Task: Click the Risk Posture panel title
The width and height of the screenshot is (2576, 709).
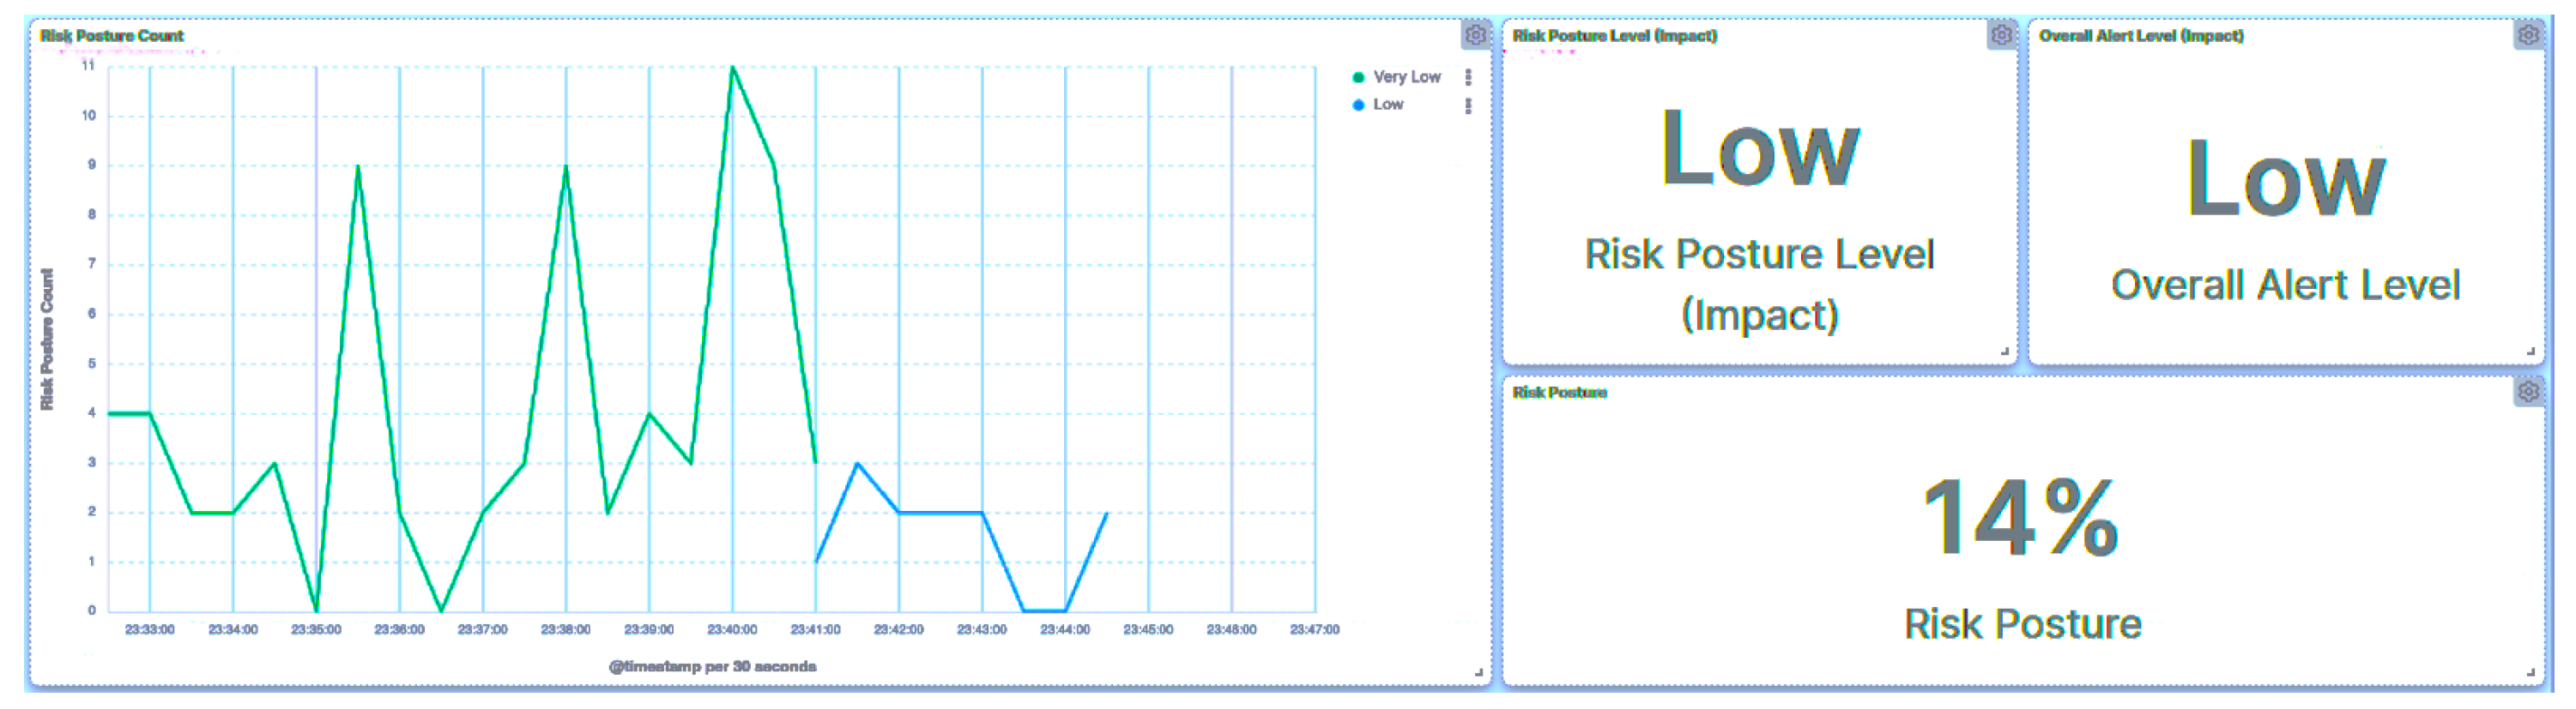Action: 1559,393
